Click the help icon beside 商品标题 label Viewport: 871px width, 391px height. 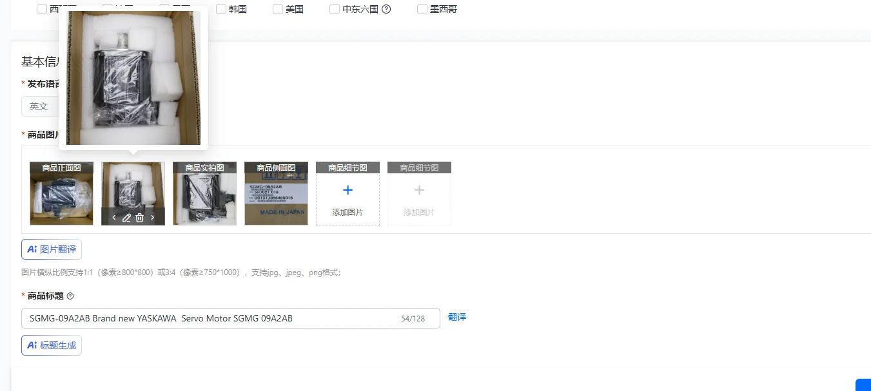[70, 296]
